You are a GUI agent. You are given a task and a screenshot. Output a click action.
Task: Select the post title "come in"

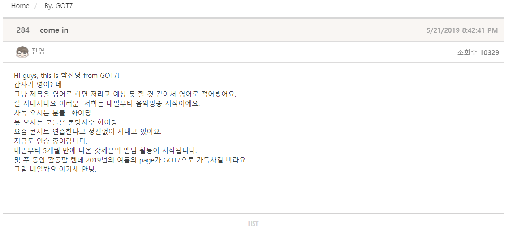click(x=54, y=30)
